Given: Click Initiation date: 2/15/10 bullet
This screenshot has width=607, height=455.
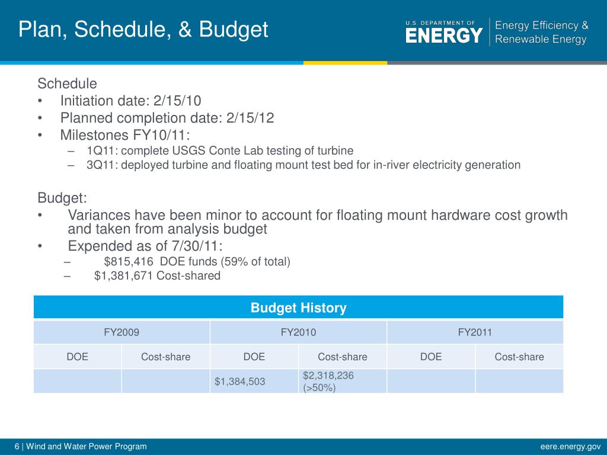Looking at the screenshot, I should [130, 101].
